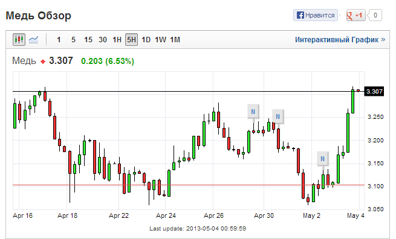Image resolution: width=396 pixels, height=239 pixels.
Task: Switch to line chart view
Action: point(33,40)
